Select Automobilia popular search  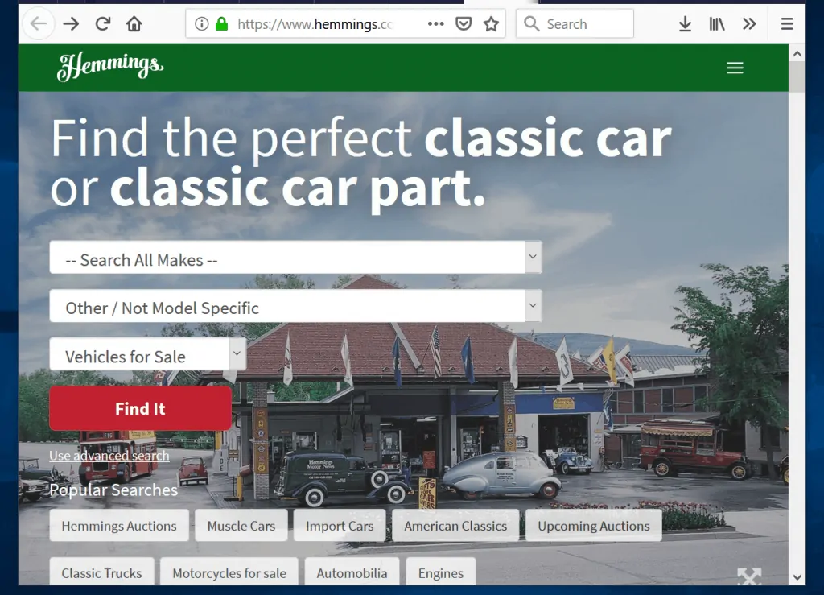click(352, 572)
